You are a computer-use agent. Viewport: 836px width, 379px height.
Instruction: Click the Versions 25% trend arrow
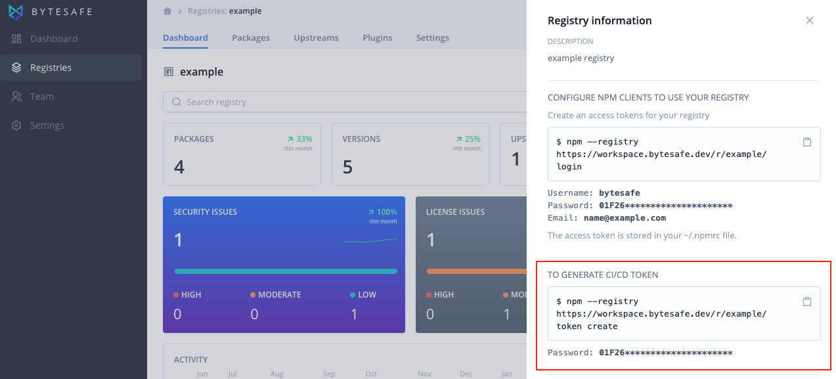click(459, 139)
